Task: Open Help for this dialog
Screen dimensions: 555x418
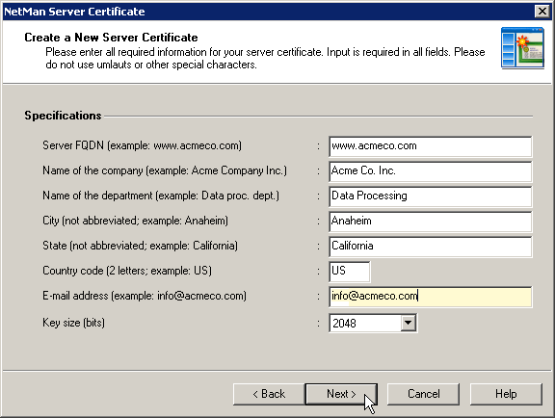Action: point(506,394)
